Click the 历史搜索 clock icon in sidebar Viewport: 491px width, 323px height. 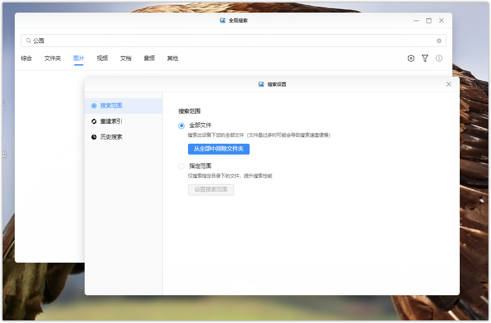point(94,137)
